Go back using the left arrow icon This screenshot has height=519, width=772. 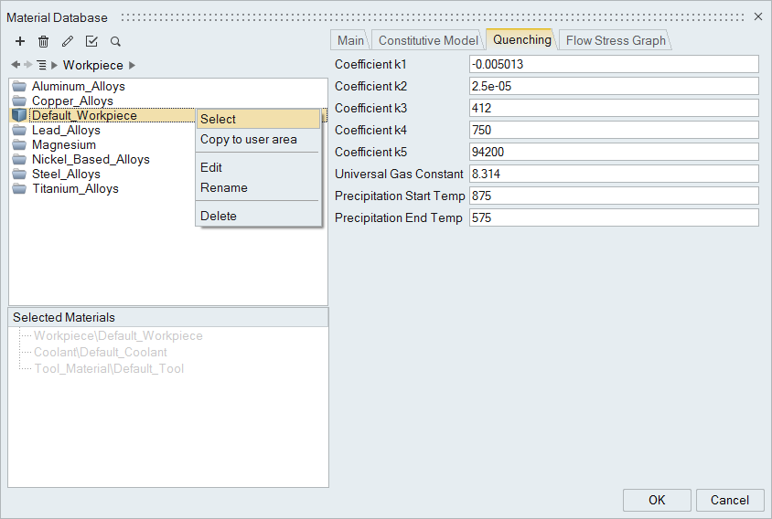pos(16,65)
